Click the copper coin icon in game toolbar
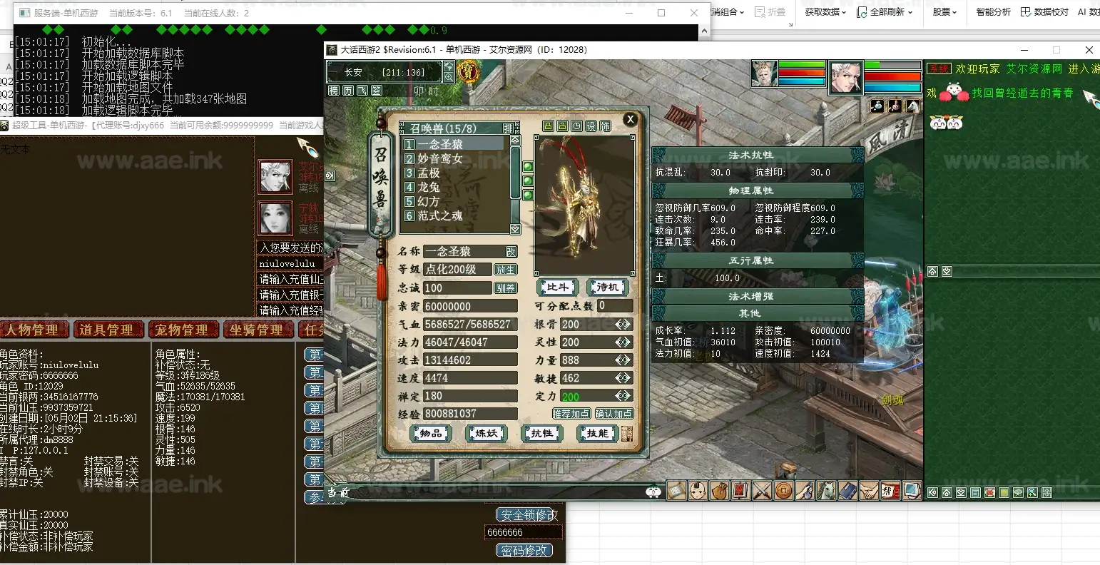 783,490
